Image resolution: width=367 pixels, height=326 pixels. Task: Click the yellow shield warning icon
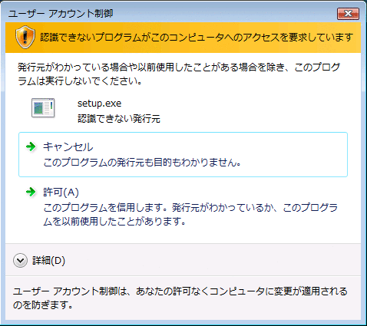coord(25,37)
